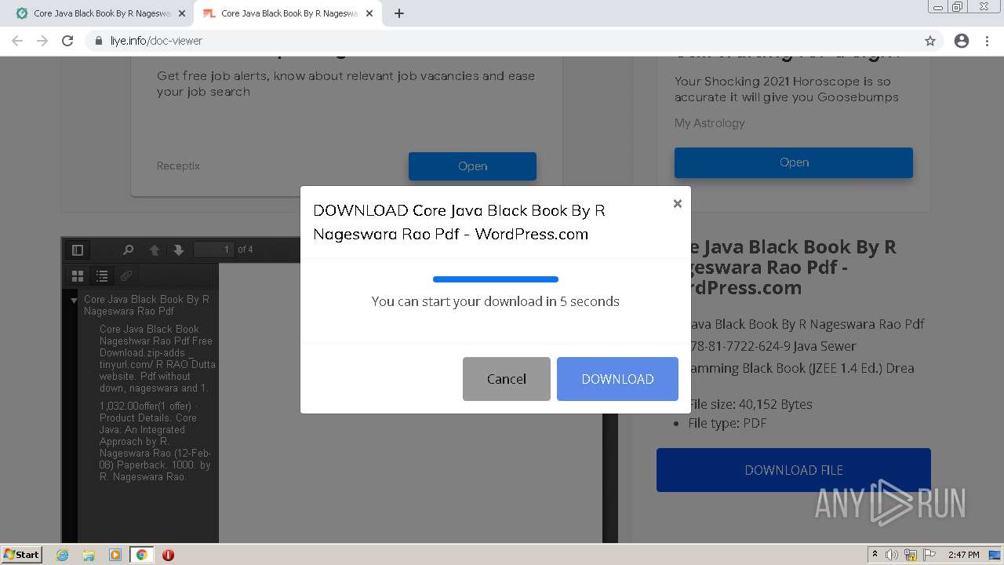This screenshot has width=1004, height=565.
Task: Go forward in the browser
Action: [x=42, y=41]
